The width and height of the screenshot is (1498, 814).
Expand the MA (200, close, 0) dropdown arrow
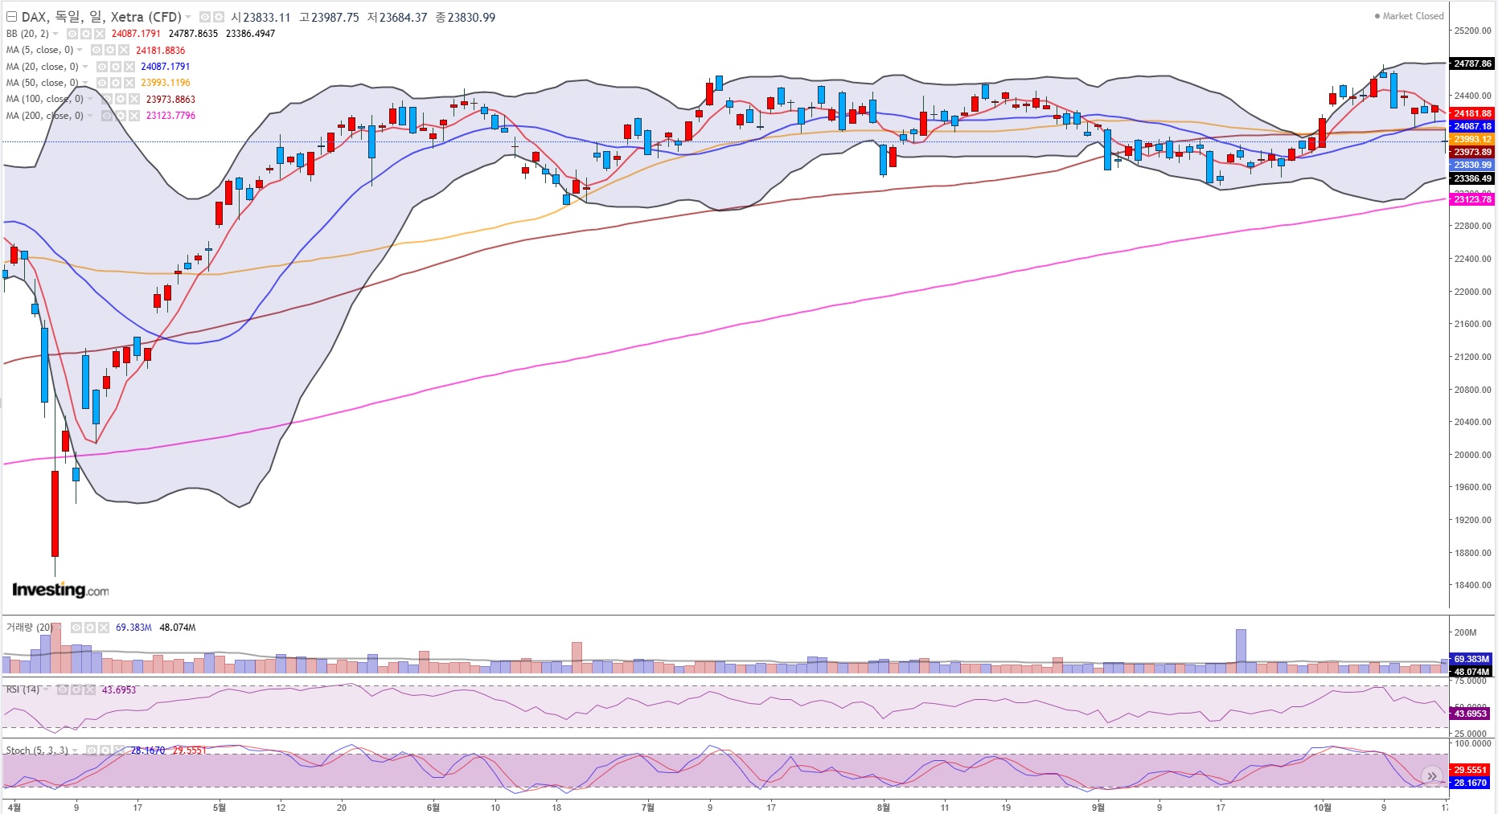point(90,116)
